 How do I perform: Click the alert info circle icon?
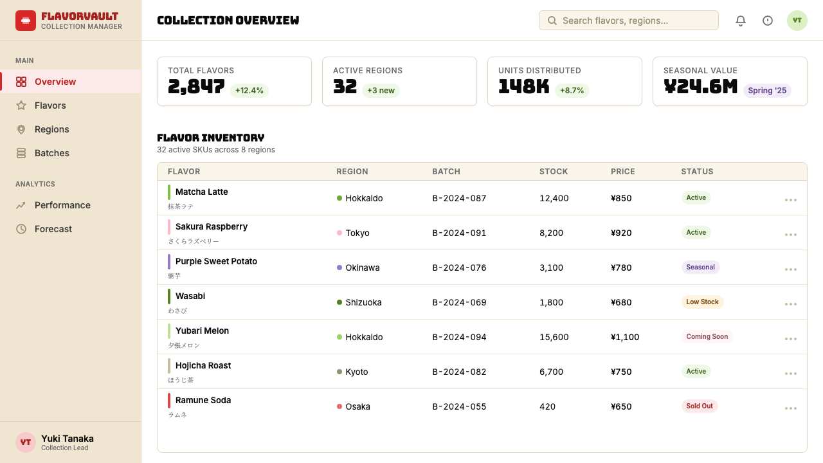click(x=768, y=21)
